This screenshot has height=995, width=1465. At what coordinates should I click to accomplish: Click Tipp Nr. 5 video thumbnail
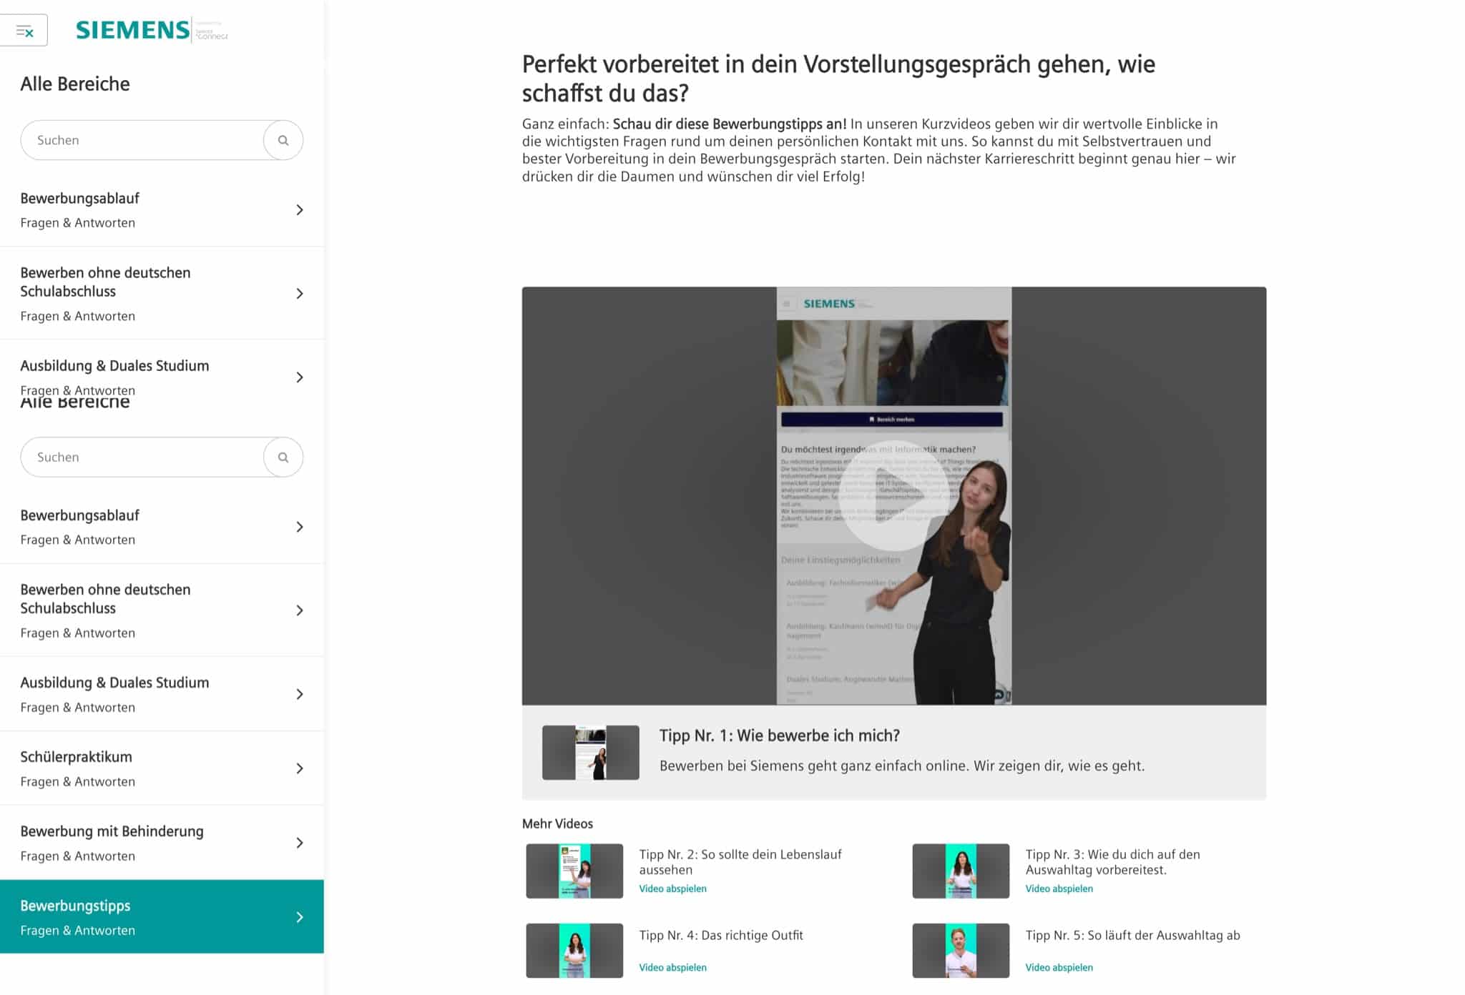[x=961, y=951]
